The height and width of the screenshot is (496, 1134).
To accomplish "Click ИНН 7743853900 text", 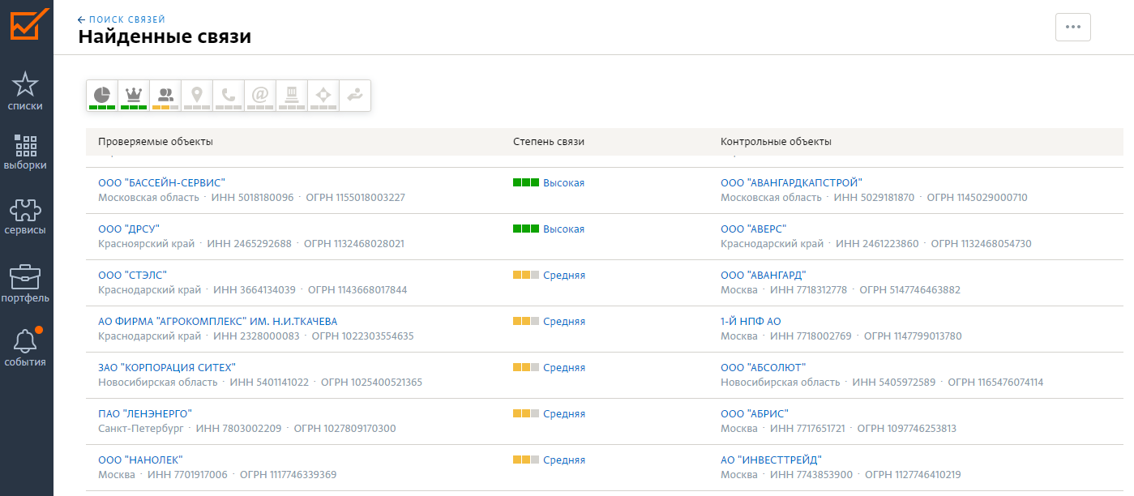I will (x=811, y=475).
